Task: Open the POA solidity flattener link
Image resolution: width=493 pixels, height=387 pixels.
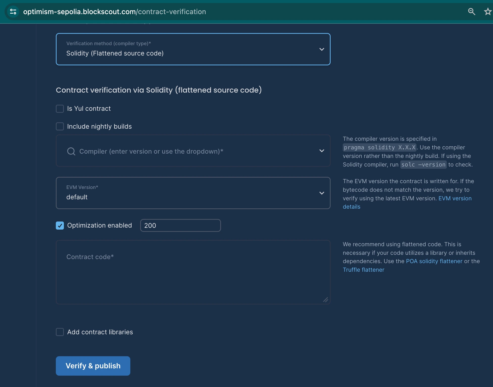Action: 434,261
